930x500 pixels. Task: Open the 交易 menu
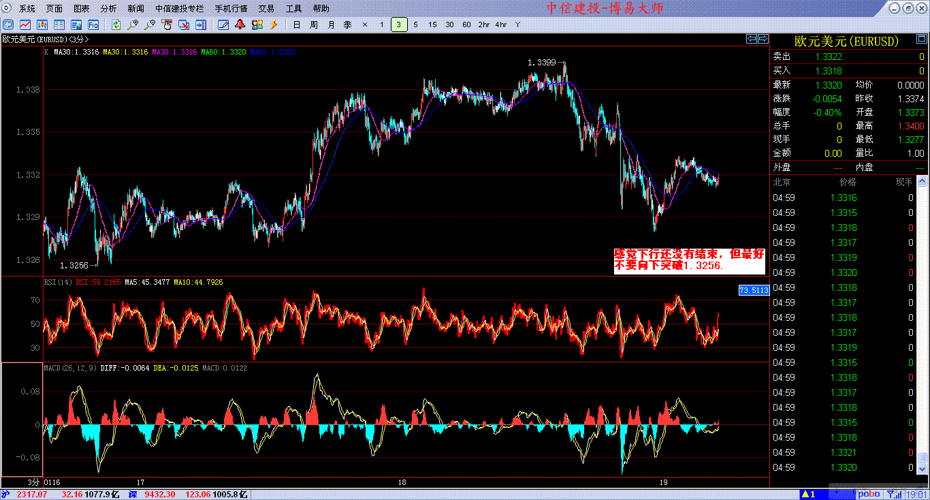click(x=266, y=9)
